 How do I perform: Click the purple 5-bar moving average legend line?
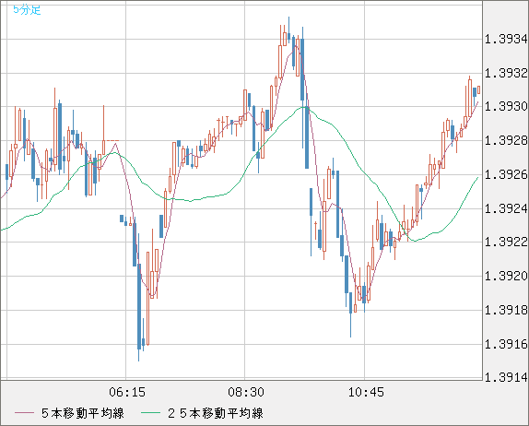point(24,413)
